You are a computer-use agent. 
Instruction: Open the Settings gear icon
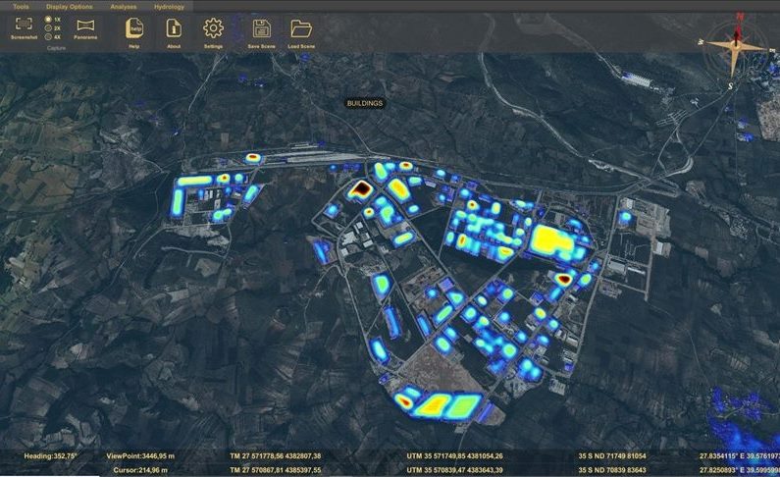pyautogui.click(x=213, y=28)
